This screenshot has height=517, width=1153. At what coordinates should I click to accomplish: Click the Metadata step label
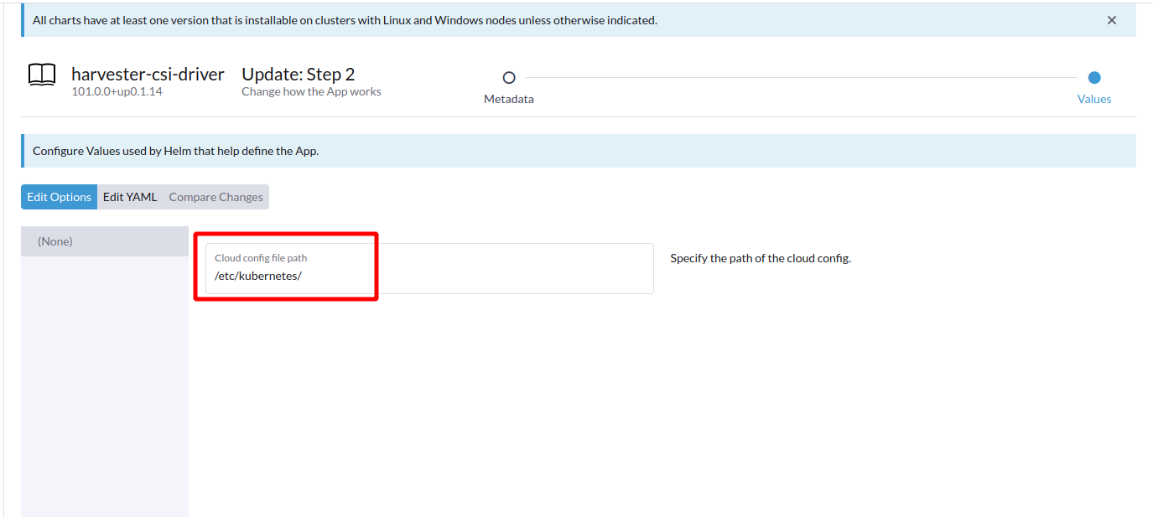[509, 98]
